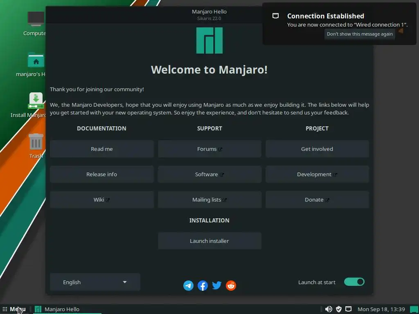This screenshot has height=314, width=419.
Task: Click the Get involved button
Action: [x=317, y=149]
